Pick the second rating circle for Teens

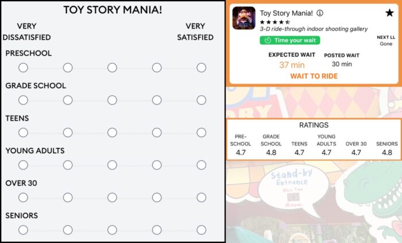point(68,133)
